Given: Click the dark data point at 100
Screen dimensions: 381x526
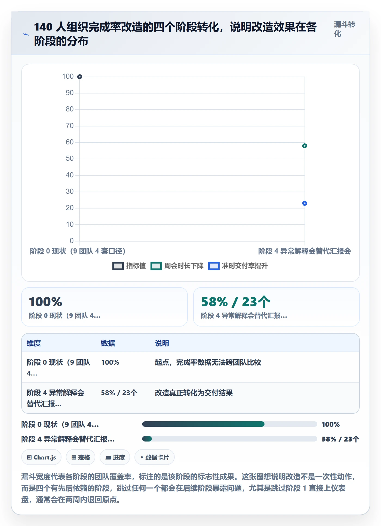Looking at the screenshot, I should [80, 77].
